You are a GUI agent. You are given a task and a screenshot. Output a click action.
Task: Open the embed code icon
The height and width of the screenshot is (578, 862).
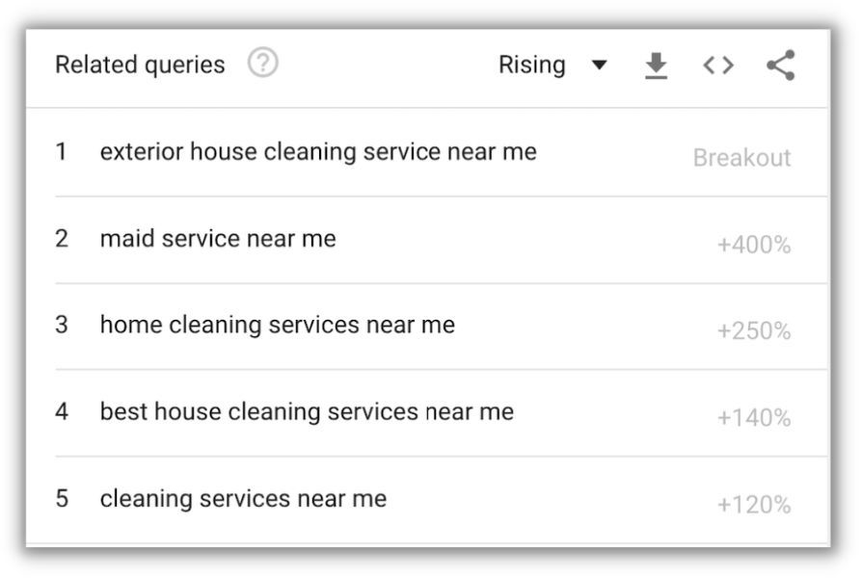(x=718, y=66)
